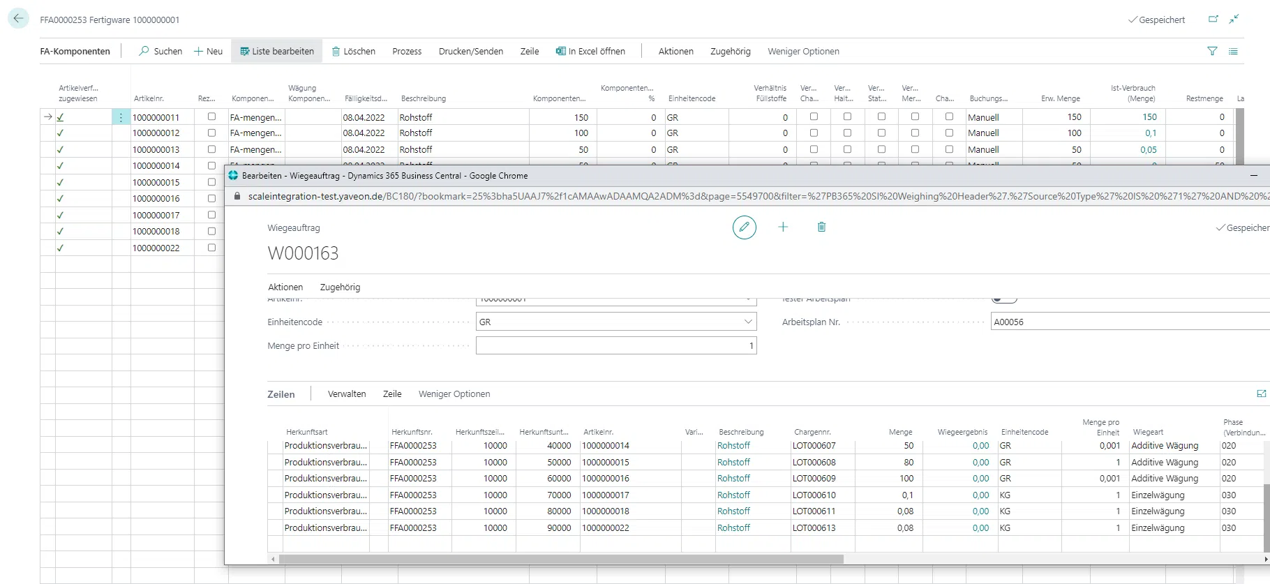Sort by Artikelnr. column in FA-Komponenten
The width and height of the screenshot is (1270, 584).
(149, 98)
